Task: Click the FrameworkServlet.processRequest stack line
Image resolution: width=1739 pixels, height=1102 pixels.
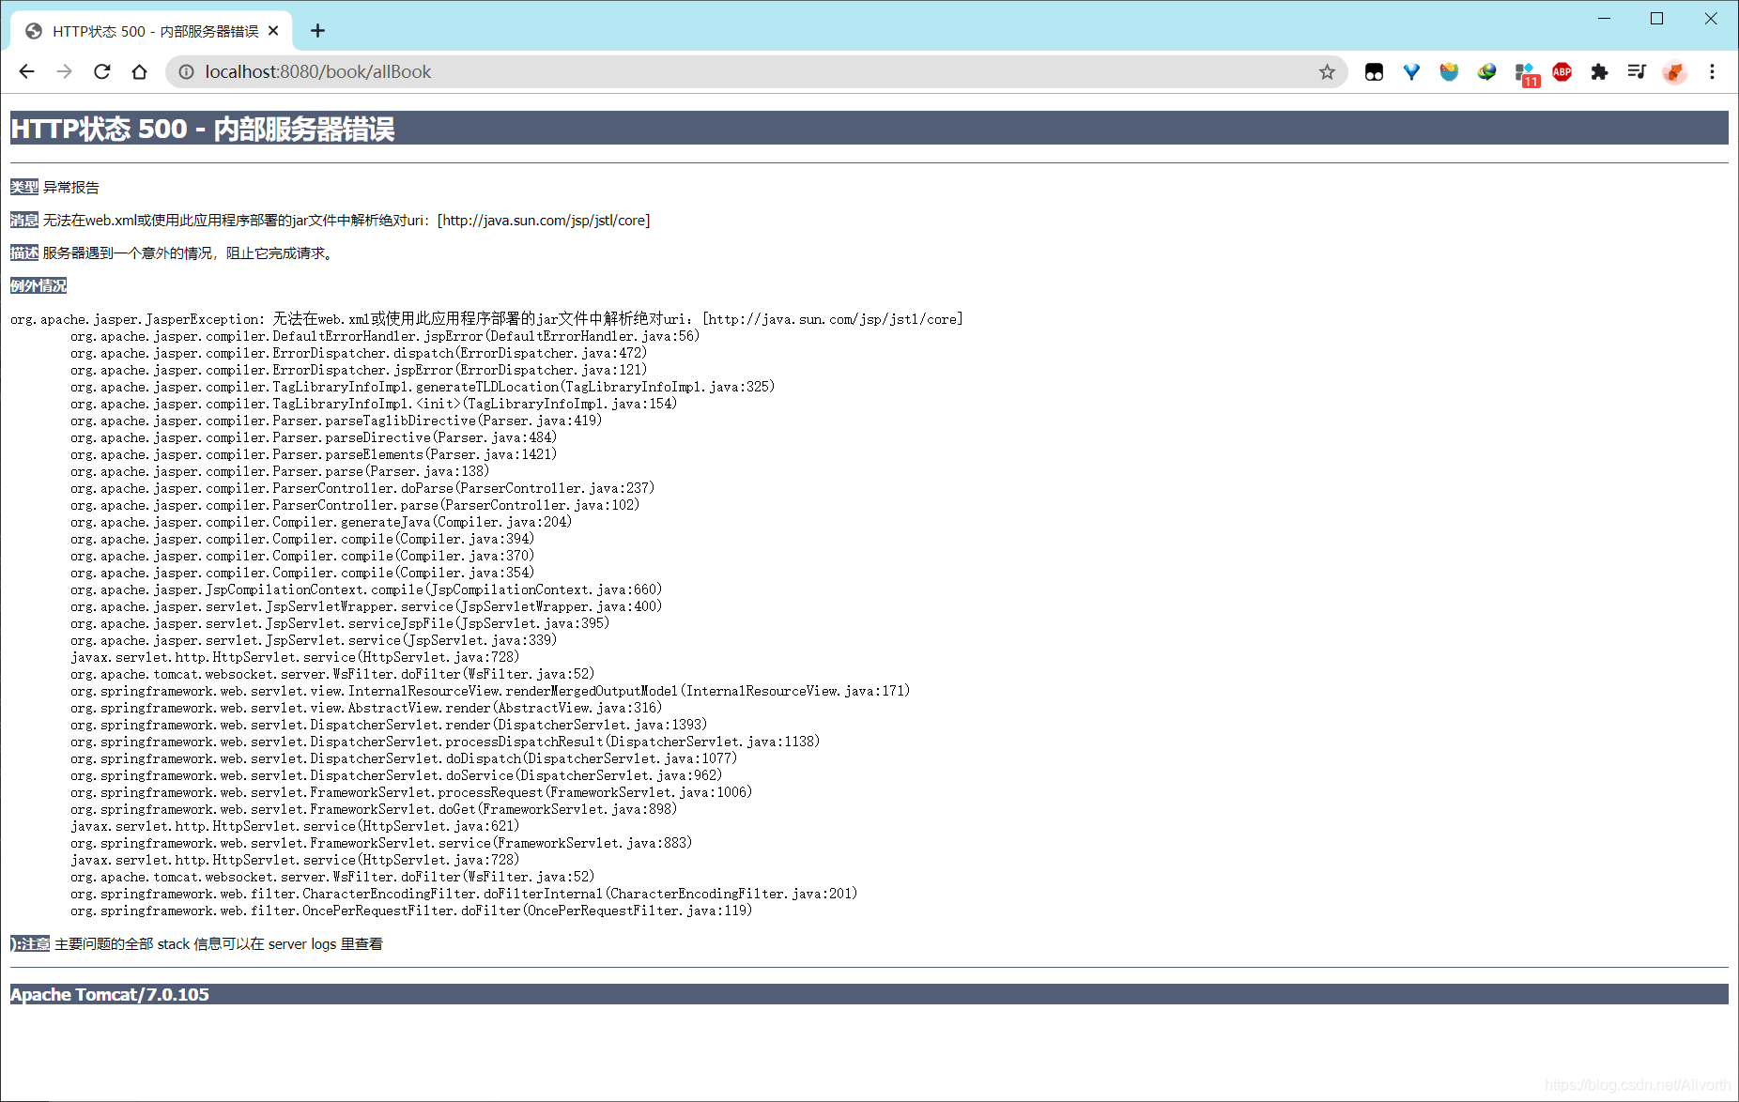Action: (x=411, y=792)
